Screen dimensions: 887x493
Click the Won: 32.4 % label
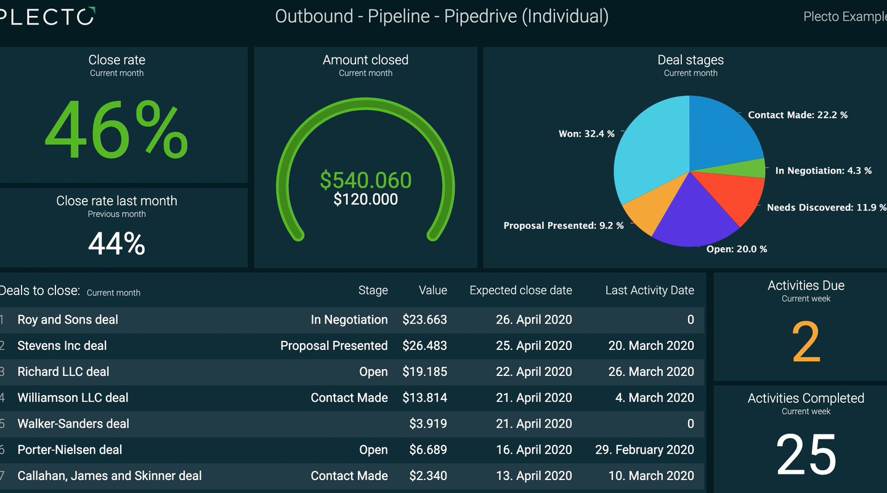coord(586,134)
